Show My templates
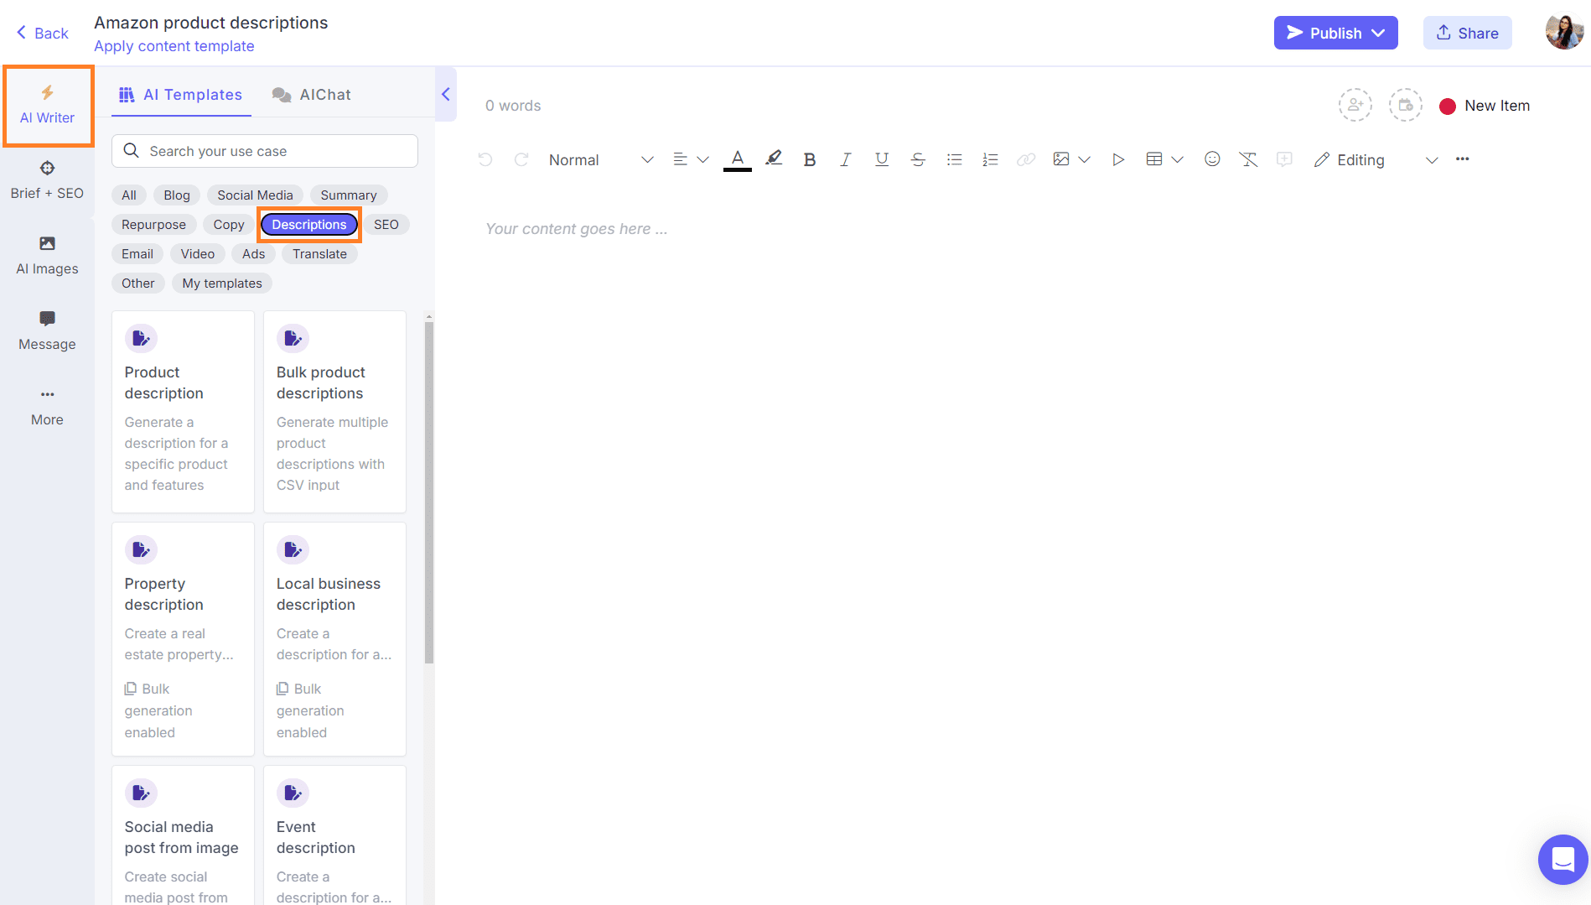 click(222, 283)
